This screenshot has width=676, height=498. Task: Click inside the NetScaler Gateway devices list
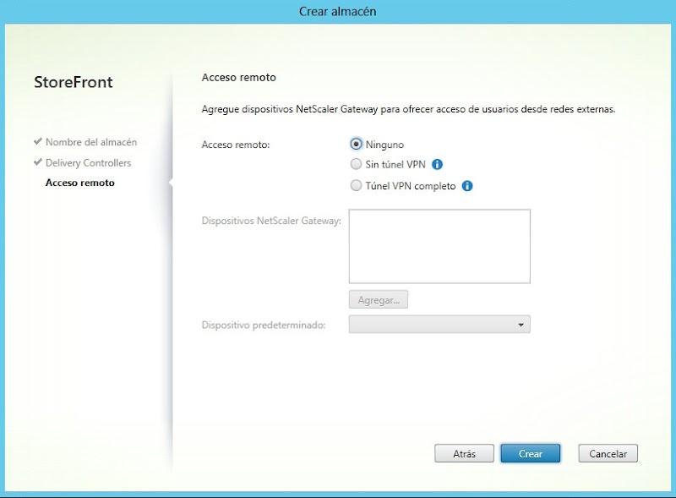439,246
